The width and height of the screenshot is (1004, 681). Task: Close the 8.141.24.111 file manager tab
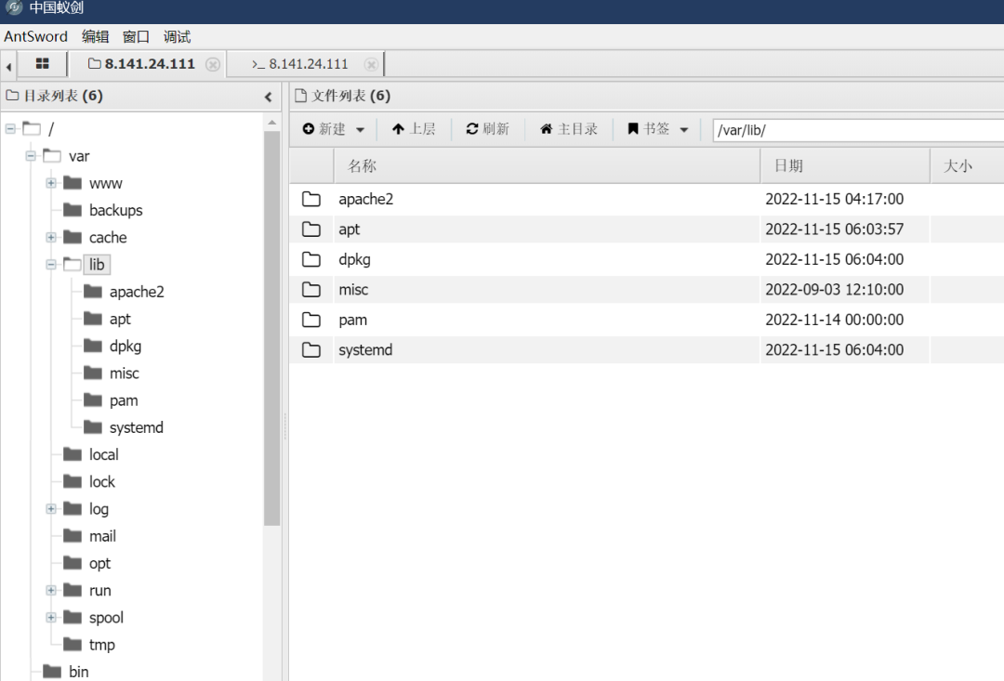pyautogui.click(x=213, y=64)
